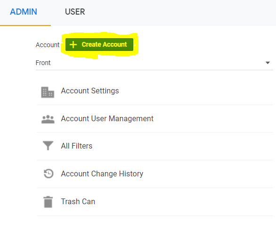276x240 pixels.
Task: Expand the account selector dropdown arrow
Action: pyautogui.click(x=268, y=63)
